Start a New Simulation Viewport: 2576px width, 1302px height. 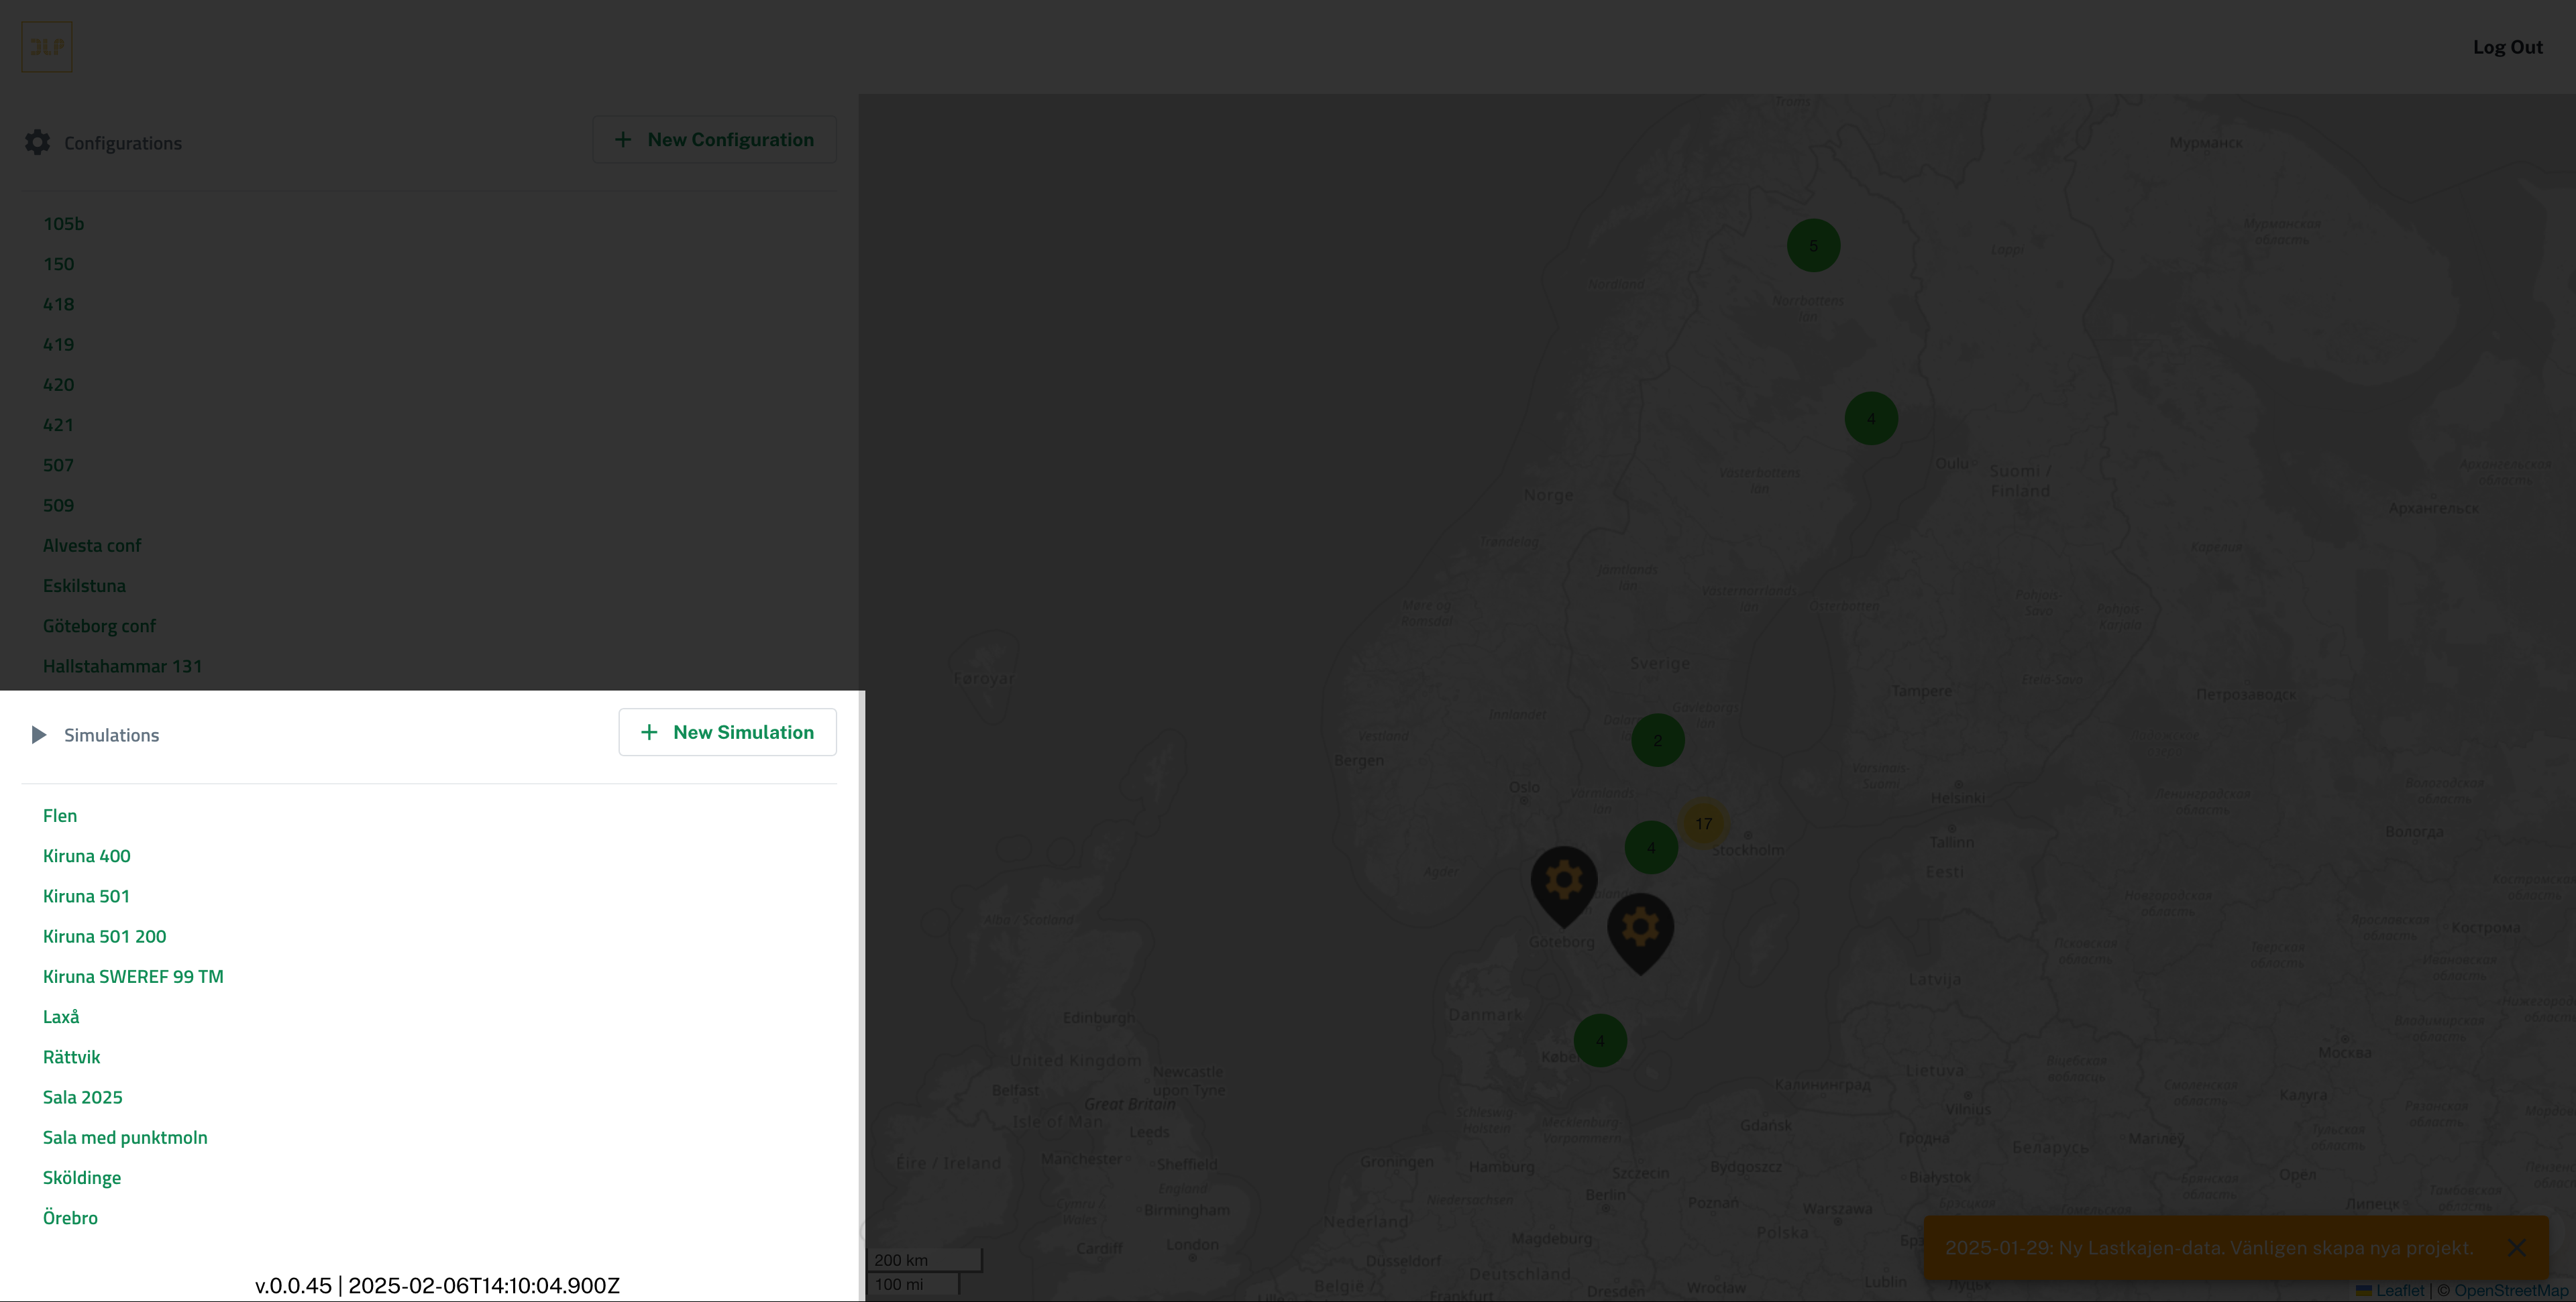[727, 731]
